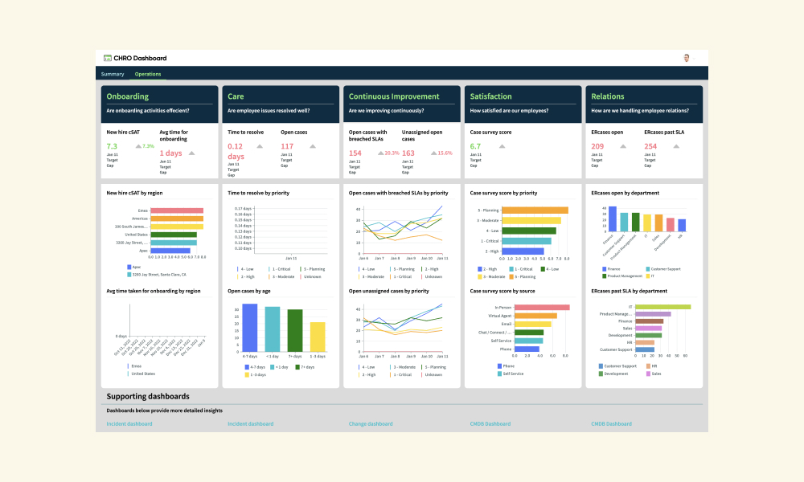804x482 pixels.
Task: Click the ERcases open trend triangle
Action: pyautogui.click(x=623, y=146)
